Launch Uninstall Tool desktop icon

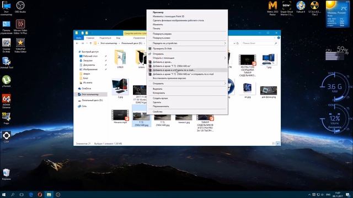click(x=6, y=63)
